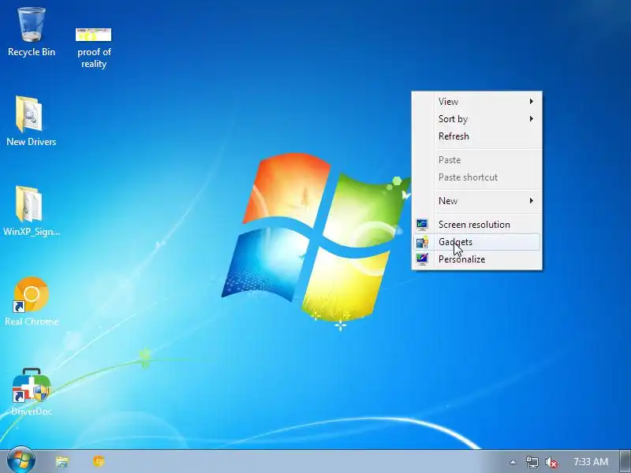Click the muted volume tray icon
The image size is (631, 473).
pyautogui.click(x=551, y=463)
